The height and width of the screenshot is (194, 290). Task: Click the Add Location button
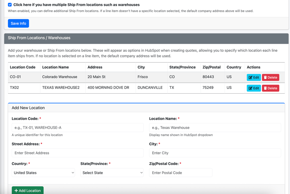tap(28, 190)
